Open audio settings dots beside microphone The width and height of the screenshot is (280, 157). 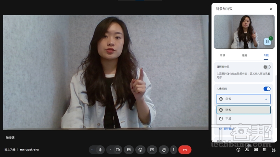click(93, 150)
